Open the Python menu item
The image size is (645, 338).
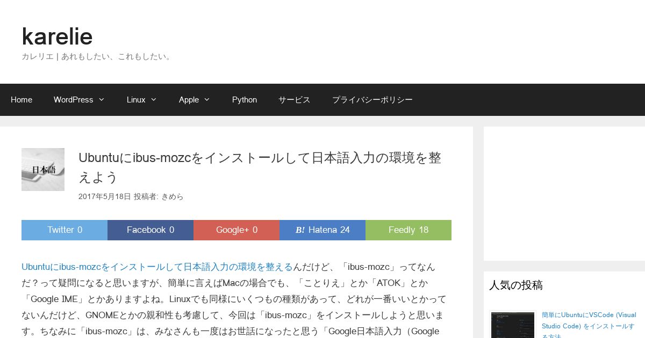(x=245, y=100)
